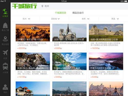The height and width of the screenshot is (96, 128).
Task: Tap the ¥15199起 price link
Action: [x=22, y=77]
